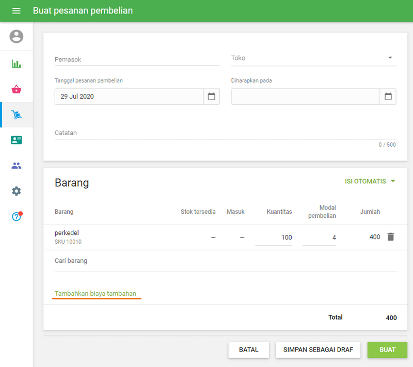This screenshot has width=413, height=367.
Task: Open the employees ID card icon
Action: (x=17, y=140)
